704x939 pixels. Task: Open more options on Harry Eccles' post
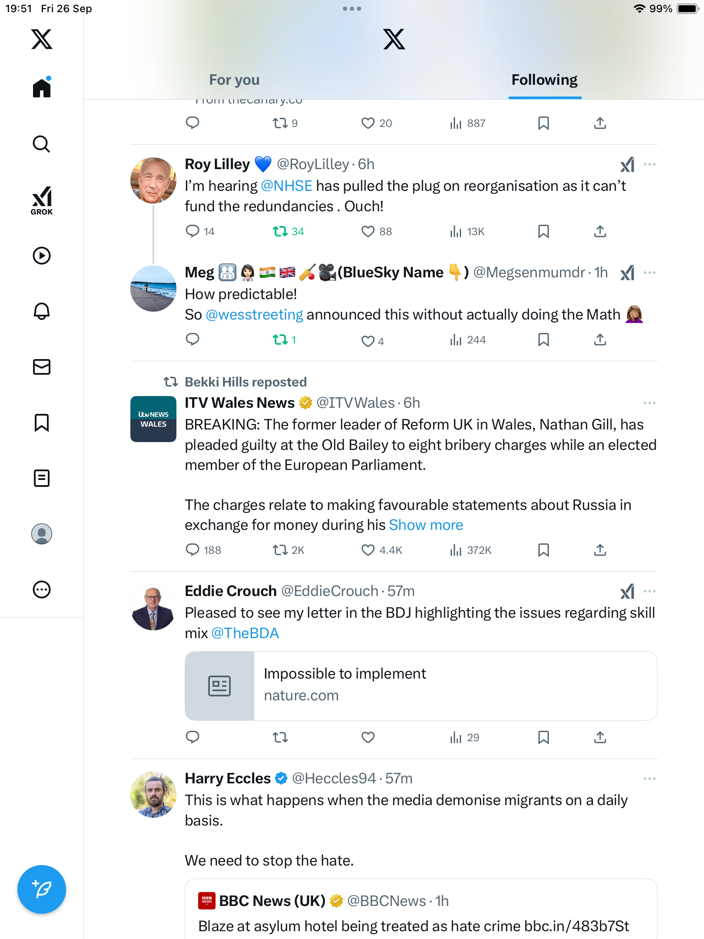650,779
